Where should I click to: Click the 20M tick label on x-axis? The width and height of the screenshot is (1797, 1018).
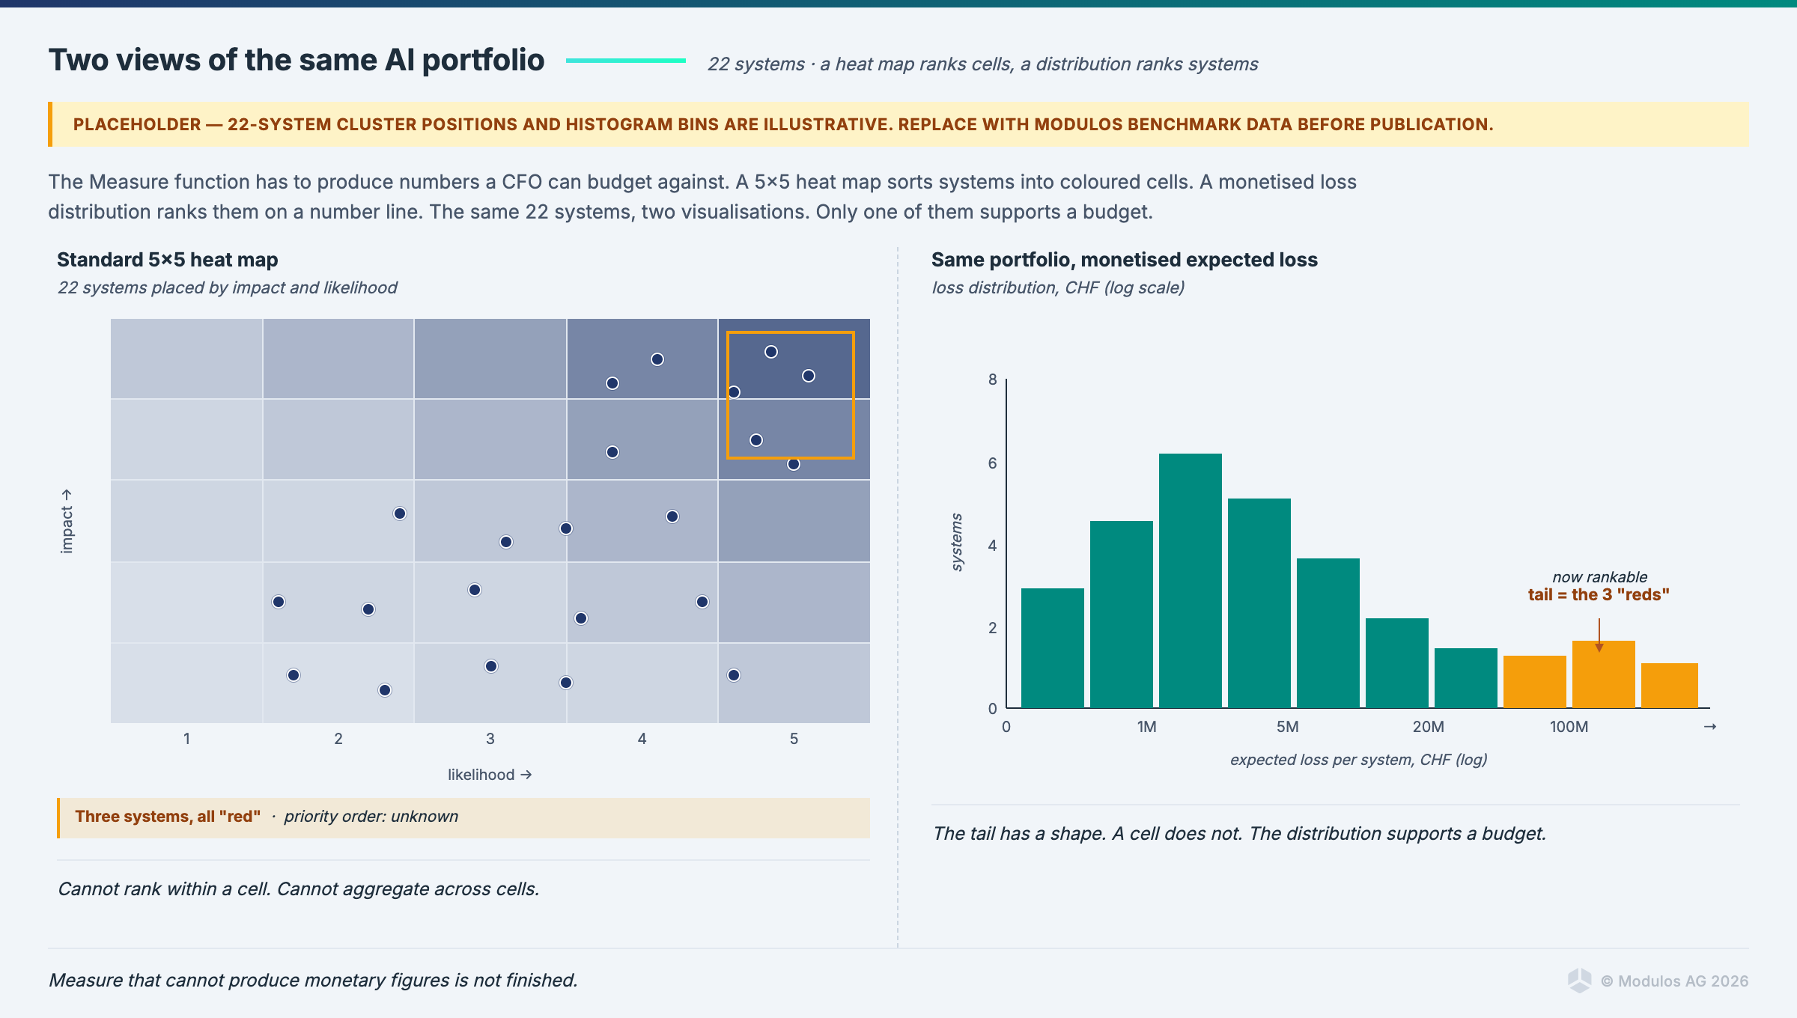(1428, 727)
